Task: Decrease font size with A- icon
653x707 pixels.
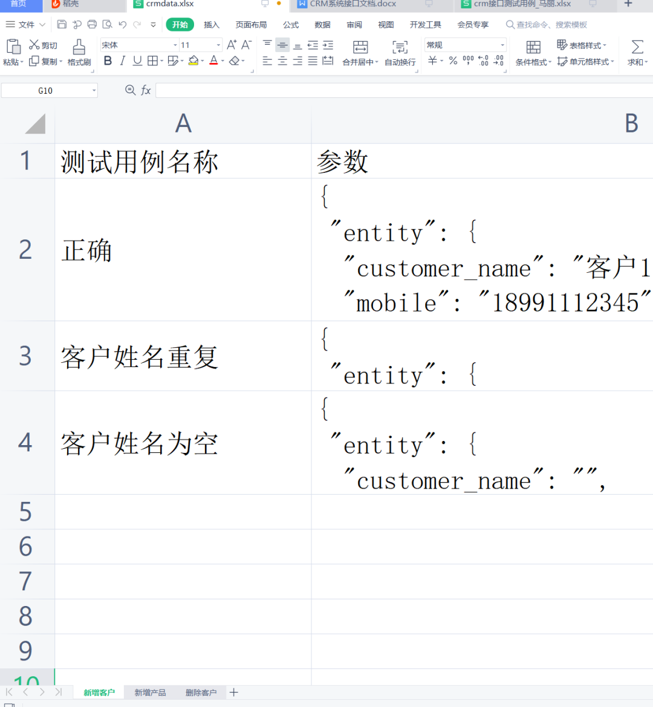Action: pyautogui.click(x=247, y=45)
